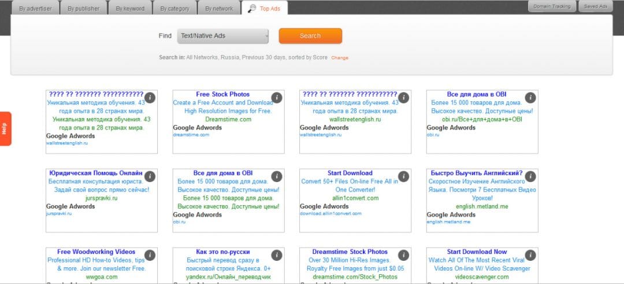Open jurspravki.ru small domain link
Viewport: 624px width, 284px height.
point(59,214)
